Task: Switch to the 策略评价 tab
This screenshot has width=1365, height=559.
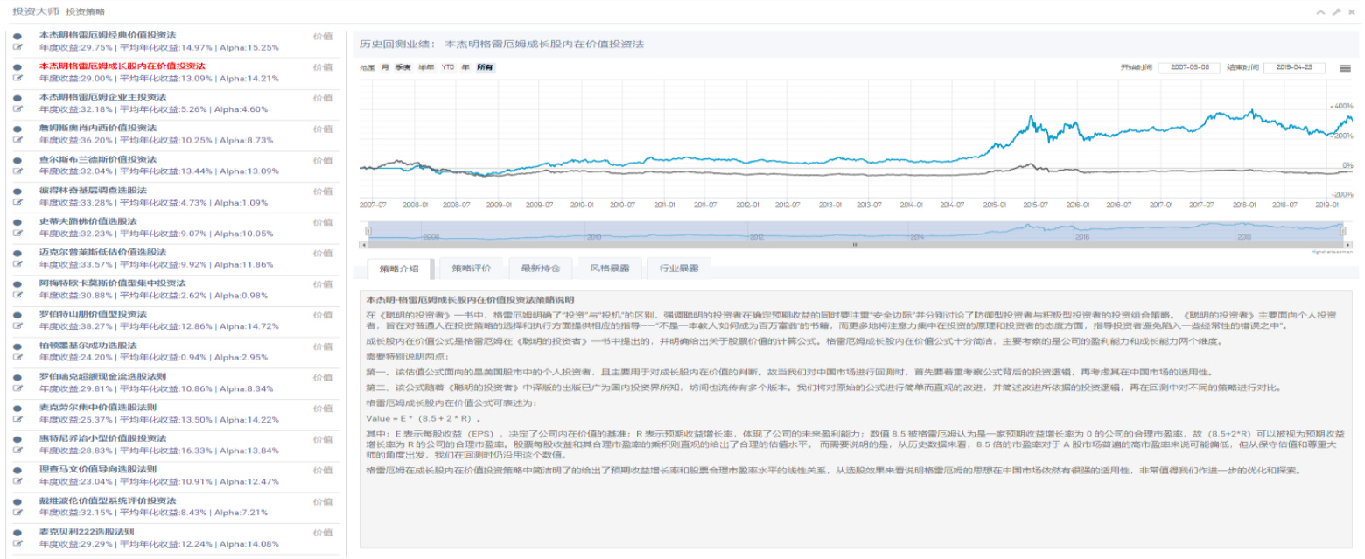Action: click(x=471, y=269)
